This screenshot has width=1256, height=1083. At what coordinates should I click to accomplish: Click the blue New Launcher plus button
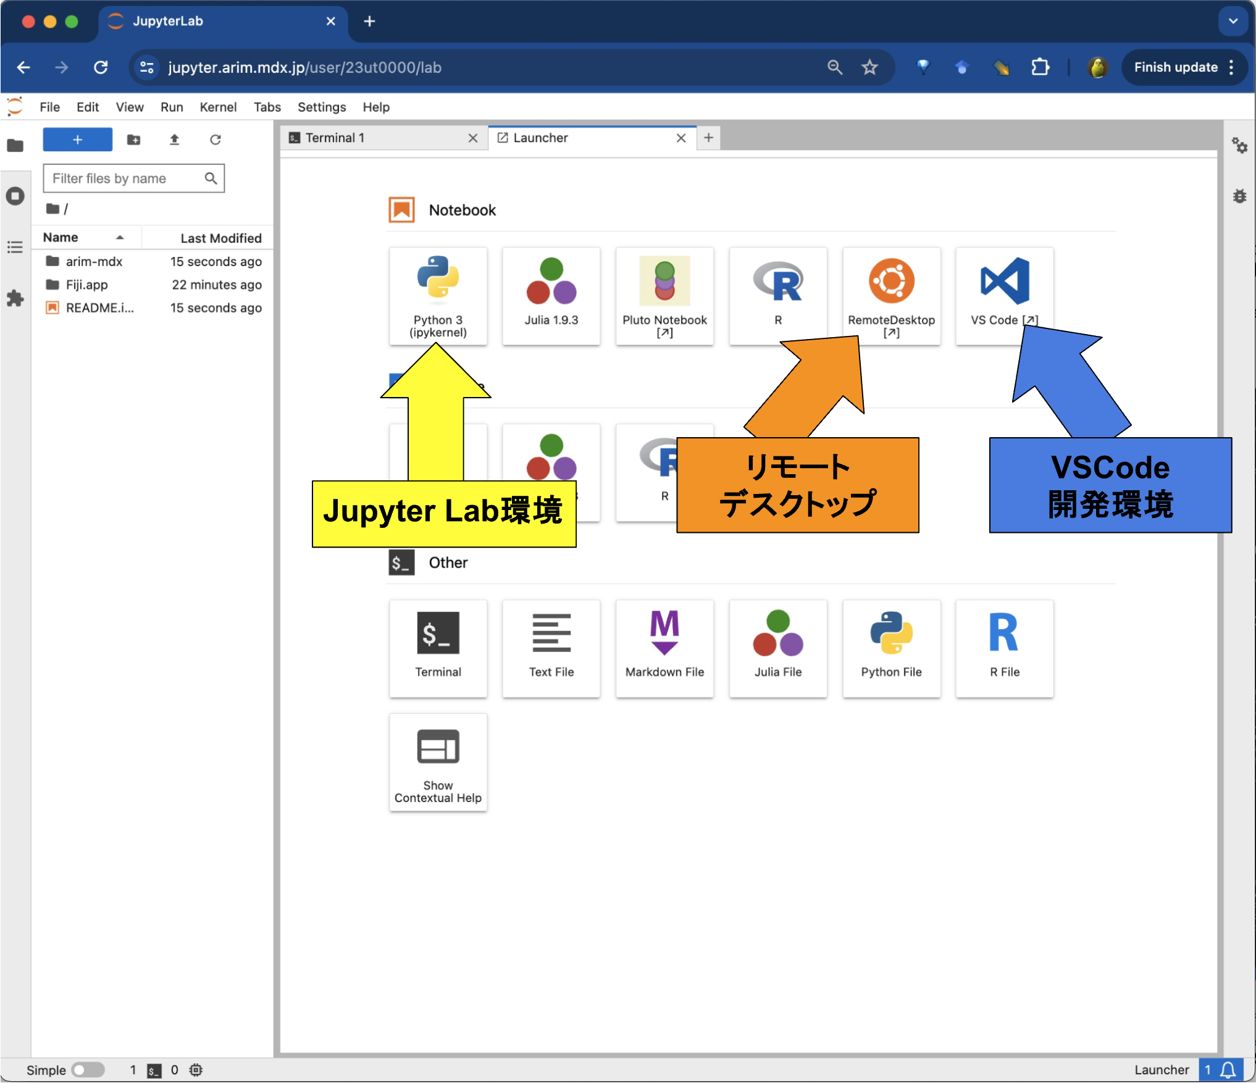pyautogui.click(x=77, y=140)
